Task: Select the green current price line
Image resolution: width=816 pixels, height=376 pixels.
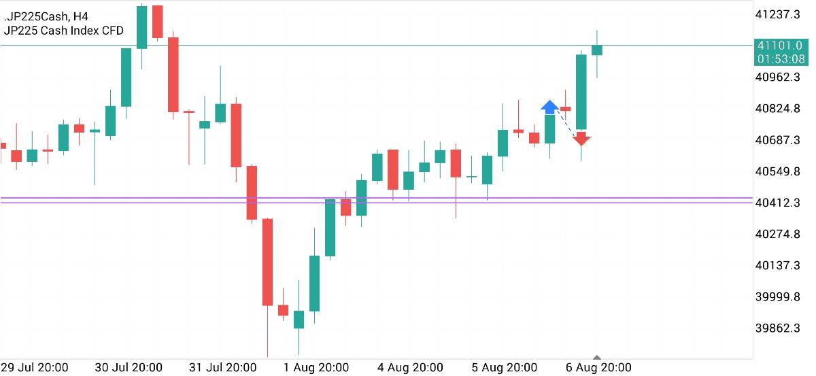Action: point(340,46)
